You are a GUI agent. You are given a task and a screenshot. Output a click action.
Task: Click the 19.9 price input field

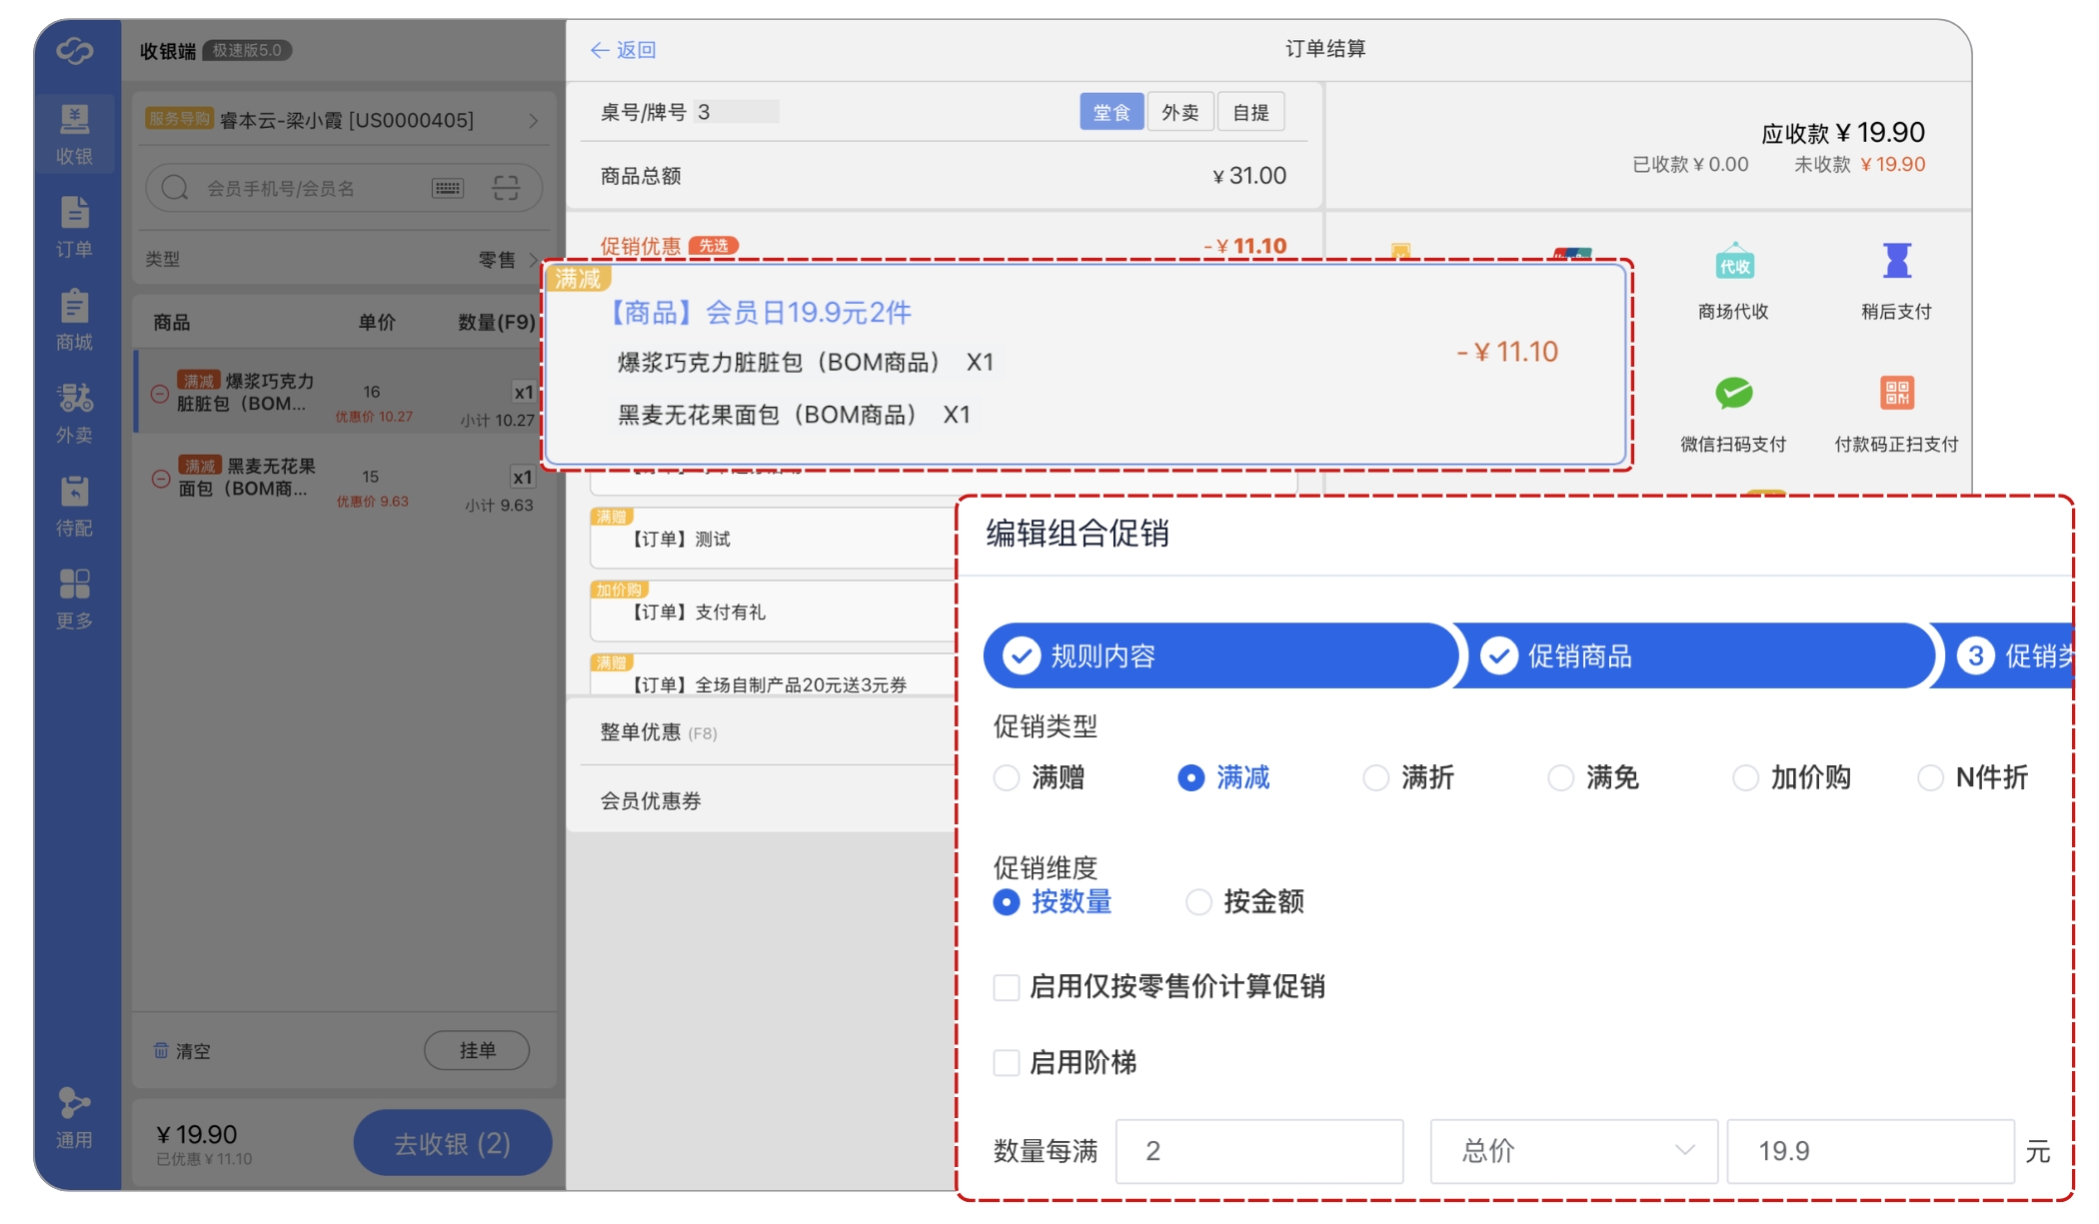coord(1870,1151)
